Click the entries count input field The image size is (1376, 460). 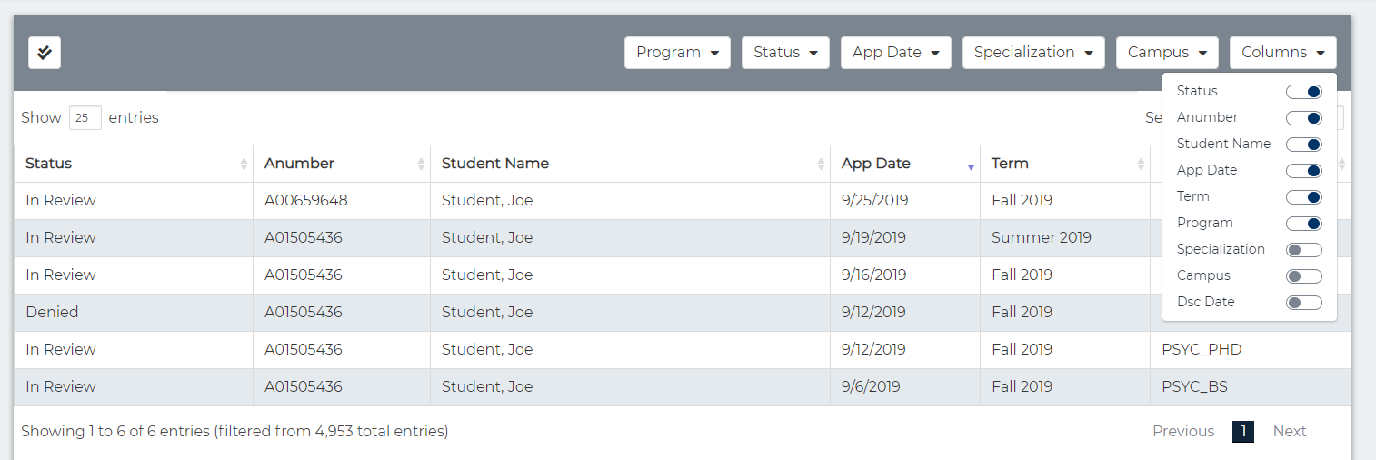[x=85, y=118]
